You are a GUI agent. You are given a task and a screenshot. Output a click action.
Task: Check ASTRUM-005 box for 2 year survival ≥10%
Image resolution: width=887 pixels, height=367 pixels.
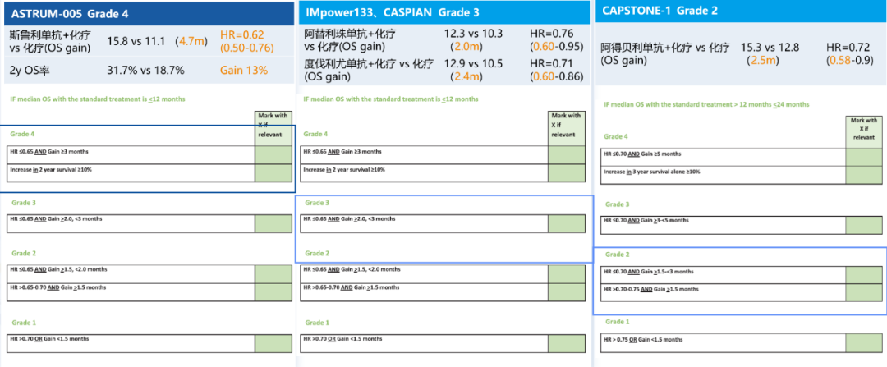click(x=273, y=172)
